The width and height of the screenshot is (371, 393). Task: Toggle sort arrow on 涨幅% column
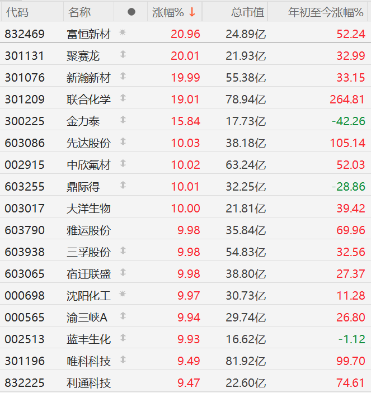click(x=192, y=12)
